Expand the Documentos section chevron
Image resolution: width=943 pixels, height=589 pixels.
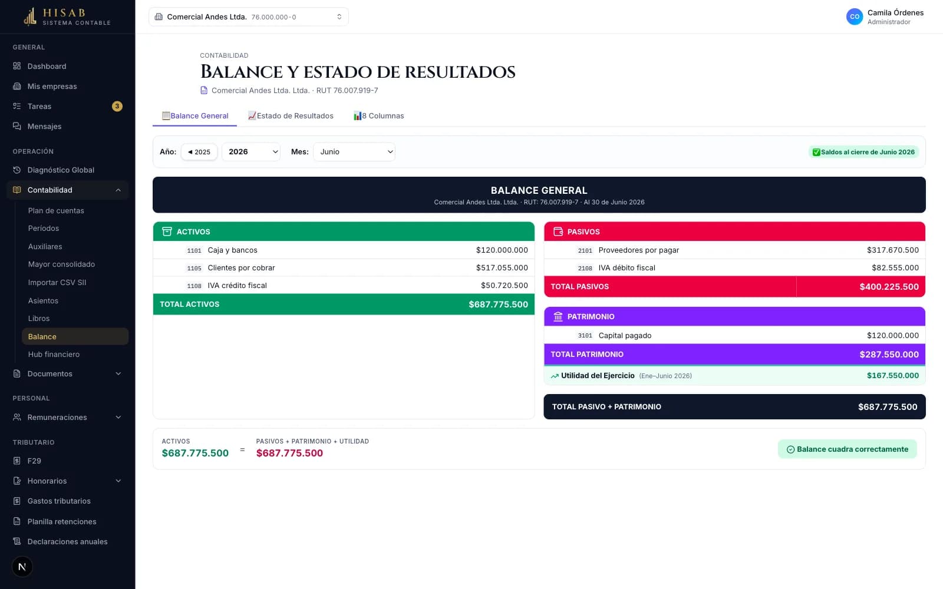(x=118, y=373)
